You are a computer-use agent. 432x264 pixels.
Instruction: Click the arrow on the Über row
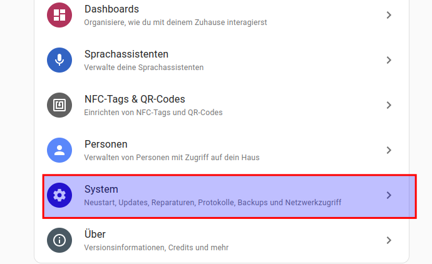[x=389, y=240]
